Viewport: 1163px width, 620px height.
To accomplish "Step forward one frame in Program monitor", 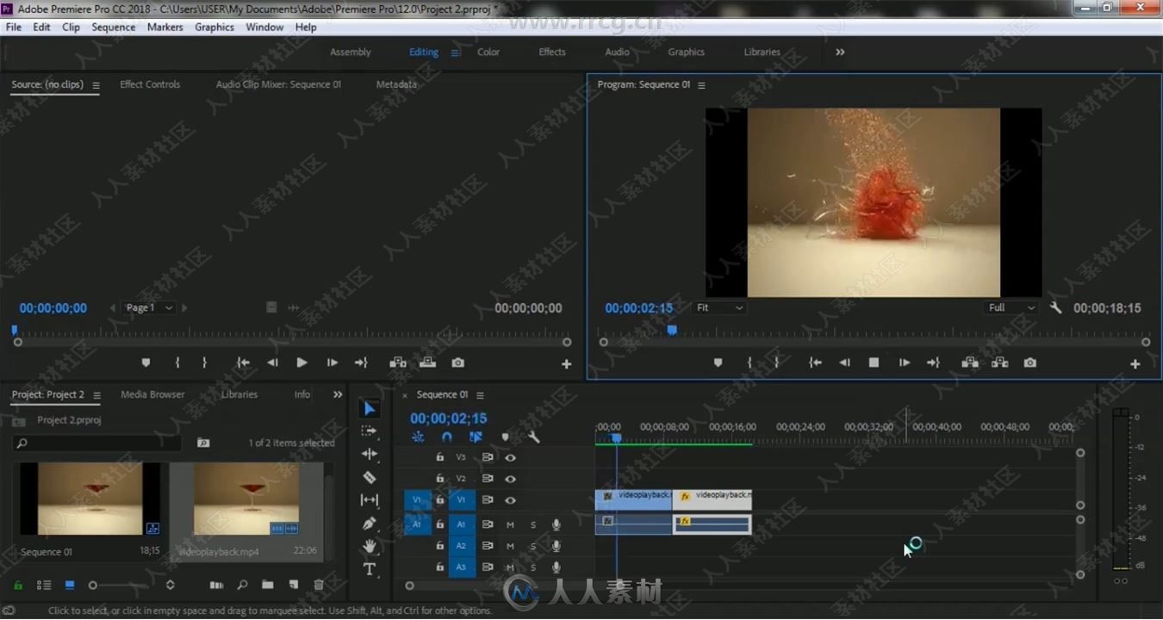I will 904,363.
